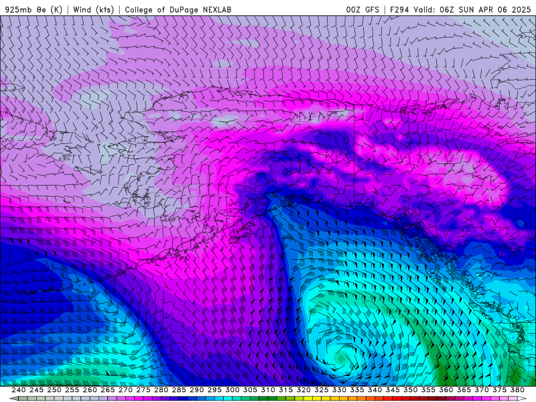Click the 275 value on the color scale
Screen dimensions: 536x402
pos(143,390)
